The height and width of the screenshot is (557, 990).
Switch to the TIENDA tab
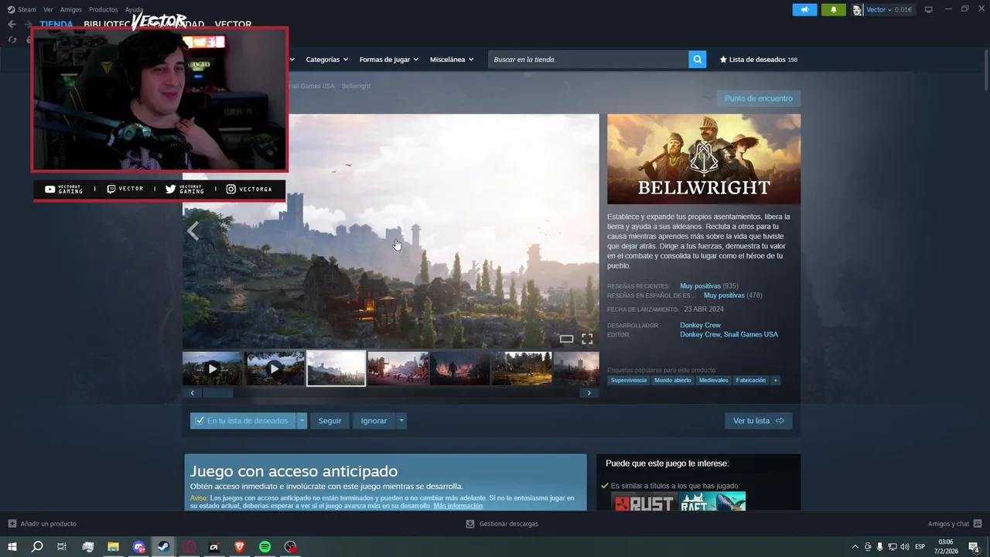point(56,24)
